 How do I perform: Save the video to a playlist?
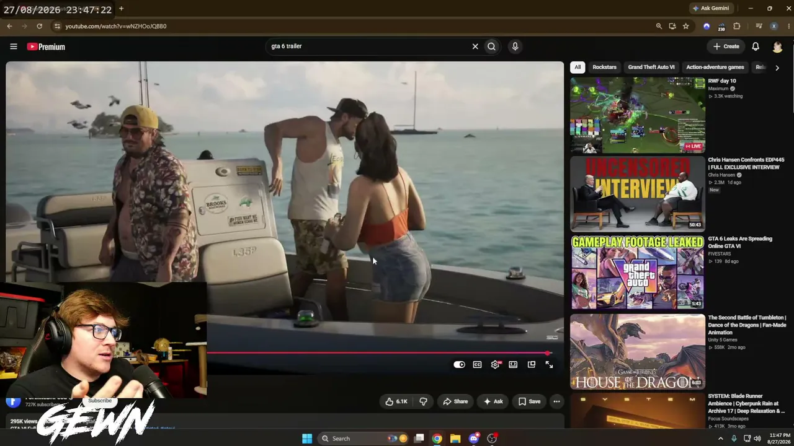(x=529, y=401)
